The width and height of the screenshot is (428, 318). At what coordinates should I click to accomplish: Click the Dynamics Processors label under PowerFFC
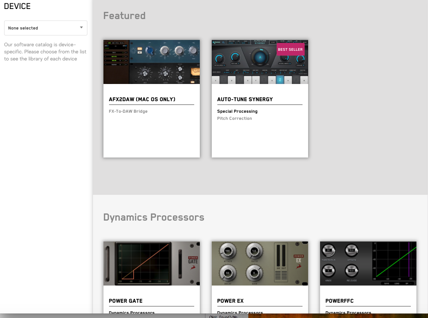click(348, 312)
